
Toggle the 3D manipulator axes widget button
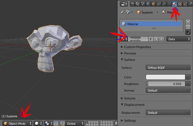tap(63, 123)
